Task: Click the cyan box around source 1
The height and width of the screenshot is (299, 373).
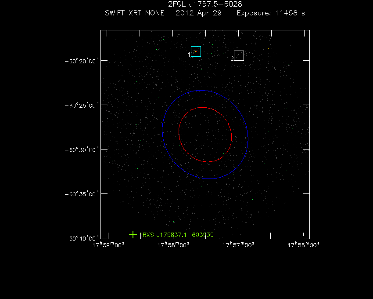Action: 196,51
